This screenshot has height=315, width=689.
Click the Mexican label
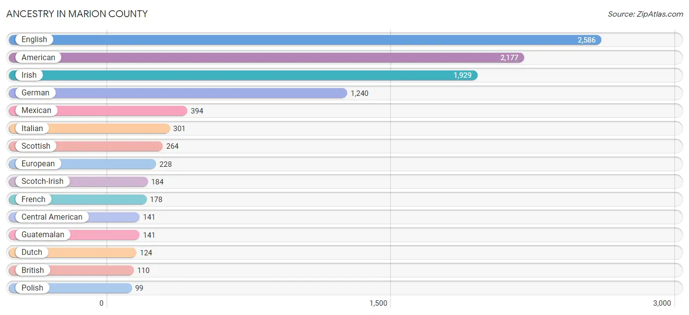pyautogui.click(x=36, y=110)
